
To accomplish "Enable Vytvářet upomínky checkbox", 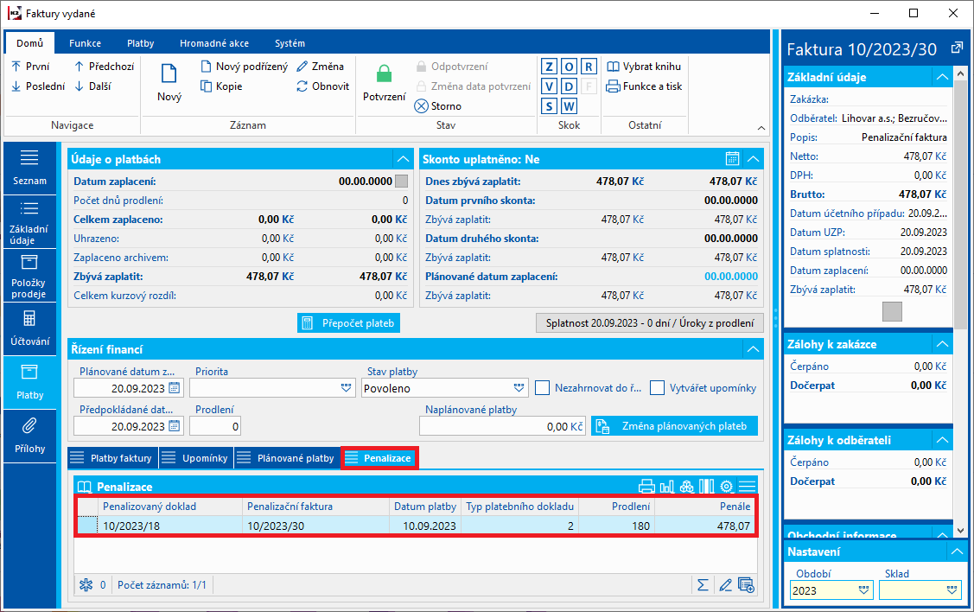I will coord(657,388).
